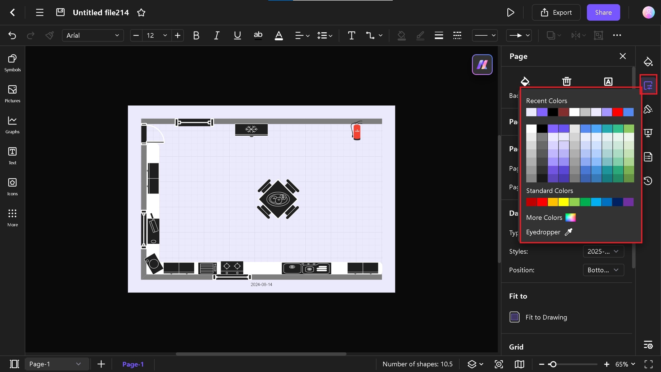This screenshot has width=661, height=372.
Task: Check the Fit to Drawing checkbox
Action: click(x=514, y=317)
